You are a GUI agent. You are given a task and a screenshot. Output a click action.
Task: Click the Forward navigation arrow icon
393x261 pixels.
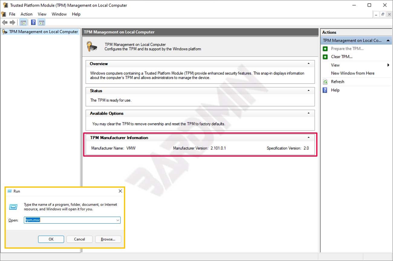point(12,22)
